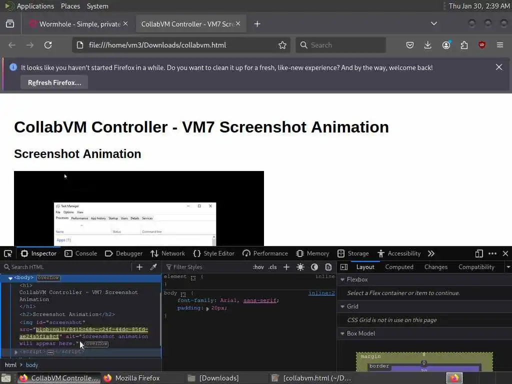Switch to the Wormhole tab
Screen dimensions: 512x384
(77, 24)
